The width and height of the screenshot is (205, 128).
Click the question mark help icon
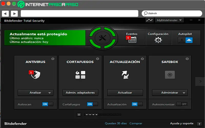coord(199,124)
